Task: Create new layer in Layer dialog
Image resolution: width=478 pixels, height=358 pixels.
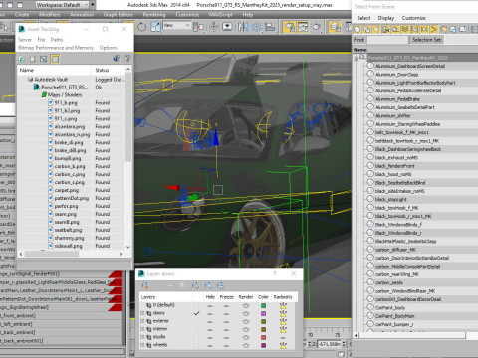Action: click(145, 285)
